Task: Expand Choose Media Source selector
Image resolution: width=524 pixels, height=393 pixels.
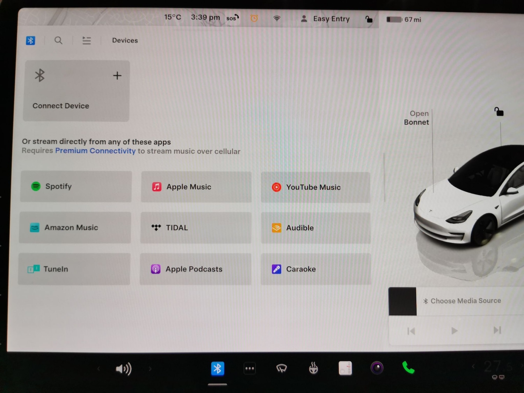Action: [465, 301]
